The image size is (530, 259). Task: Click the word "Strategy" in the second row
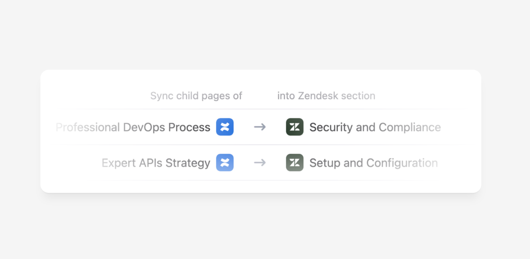(188, 163)
